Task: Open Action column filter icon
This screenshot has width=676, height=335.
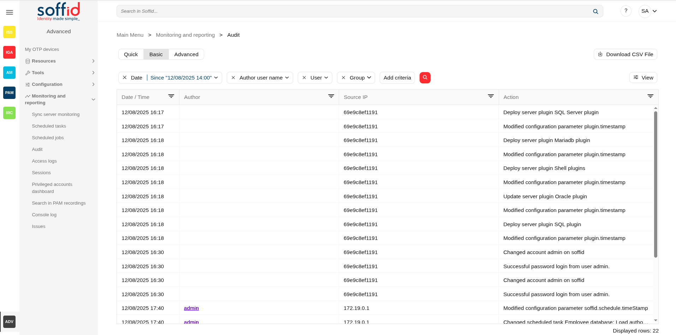Action: click(650, 96)
